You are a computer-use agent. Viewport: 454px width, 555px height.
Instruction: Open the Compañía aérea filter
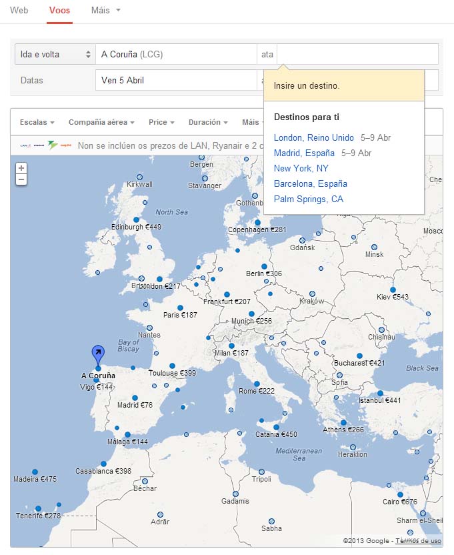point(101,122)
